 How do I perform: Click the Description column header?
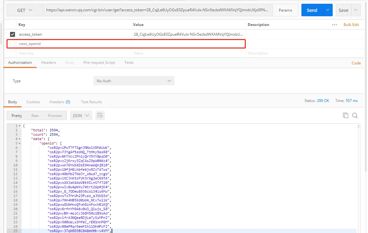pos(258,25)
